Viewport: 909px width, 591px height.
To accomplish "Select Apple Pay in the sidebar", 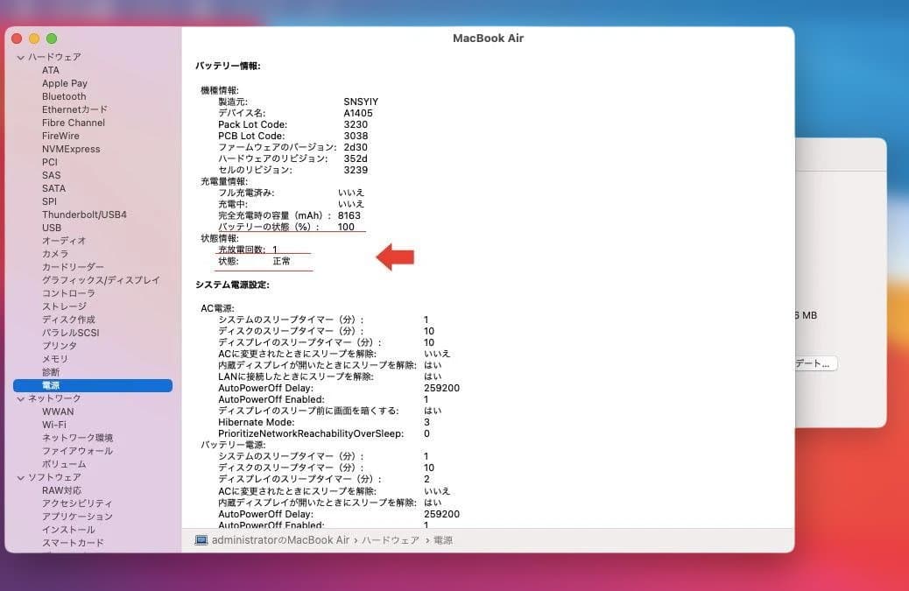I will coord(64,83).
